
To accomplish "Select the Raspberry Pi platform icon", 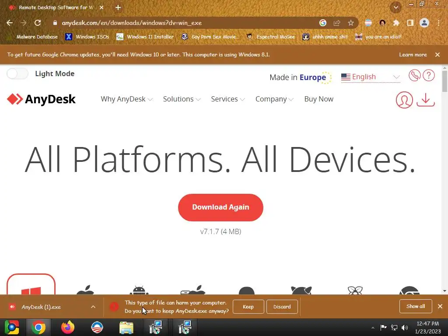I will pyautogui.click(x=355, y=290).
